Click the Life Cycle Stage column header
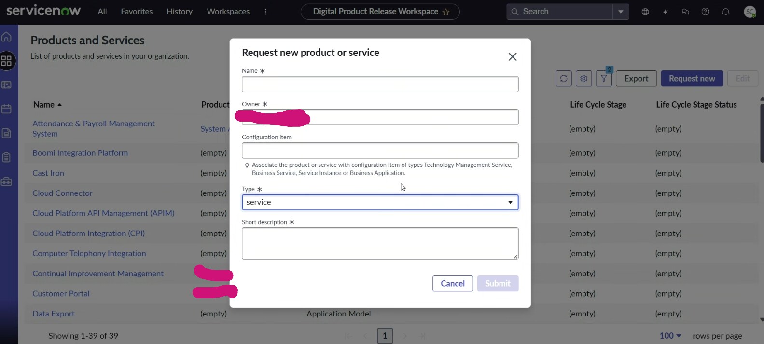 tap(598, 105)
